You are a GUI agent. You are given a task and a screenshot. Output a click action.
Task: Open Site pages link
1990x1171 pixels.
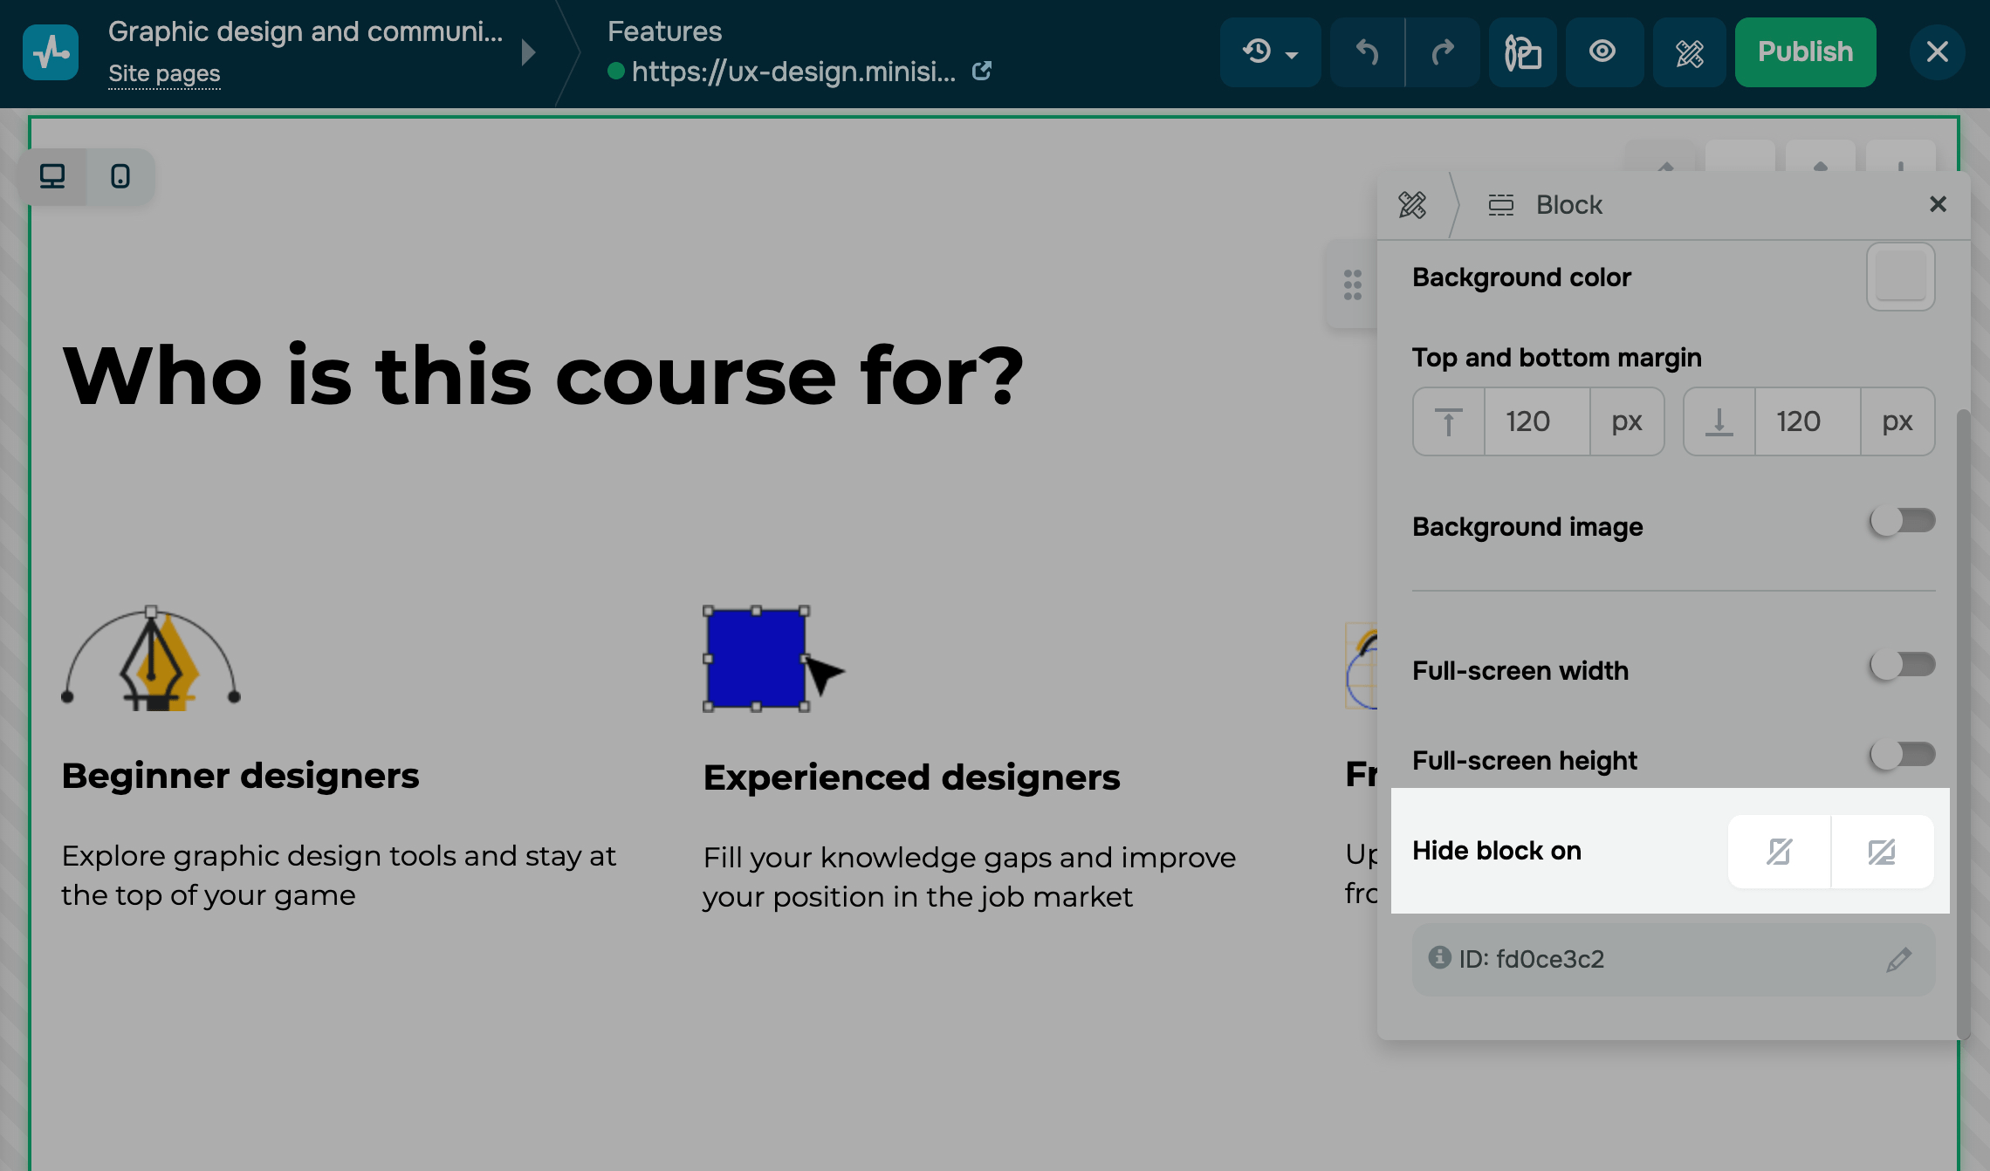(x=164, y=74)
